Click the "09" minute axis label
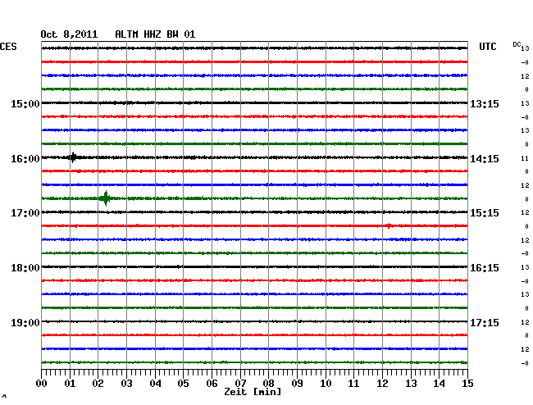The image size is (533, 405). click(x=297, y=383)
